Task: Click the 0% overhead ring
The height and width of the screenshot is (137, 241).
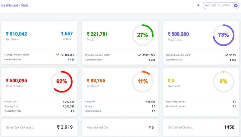Action: (223, 81)
